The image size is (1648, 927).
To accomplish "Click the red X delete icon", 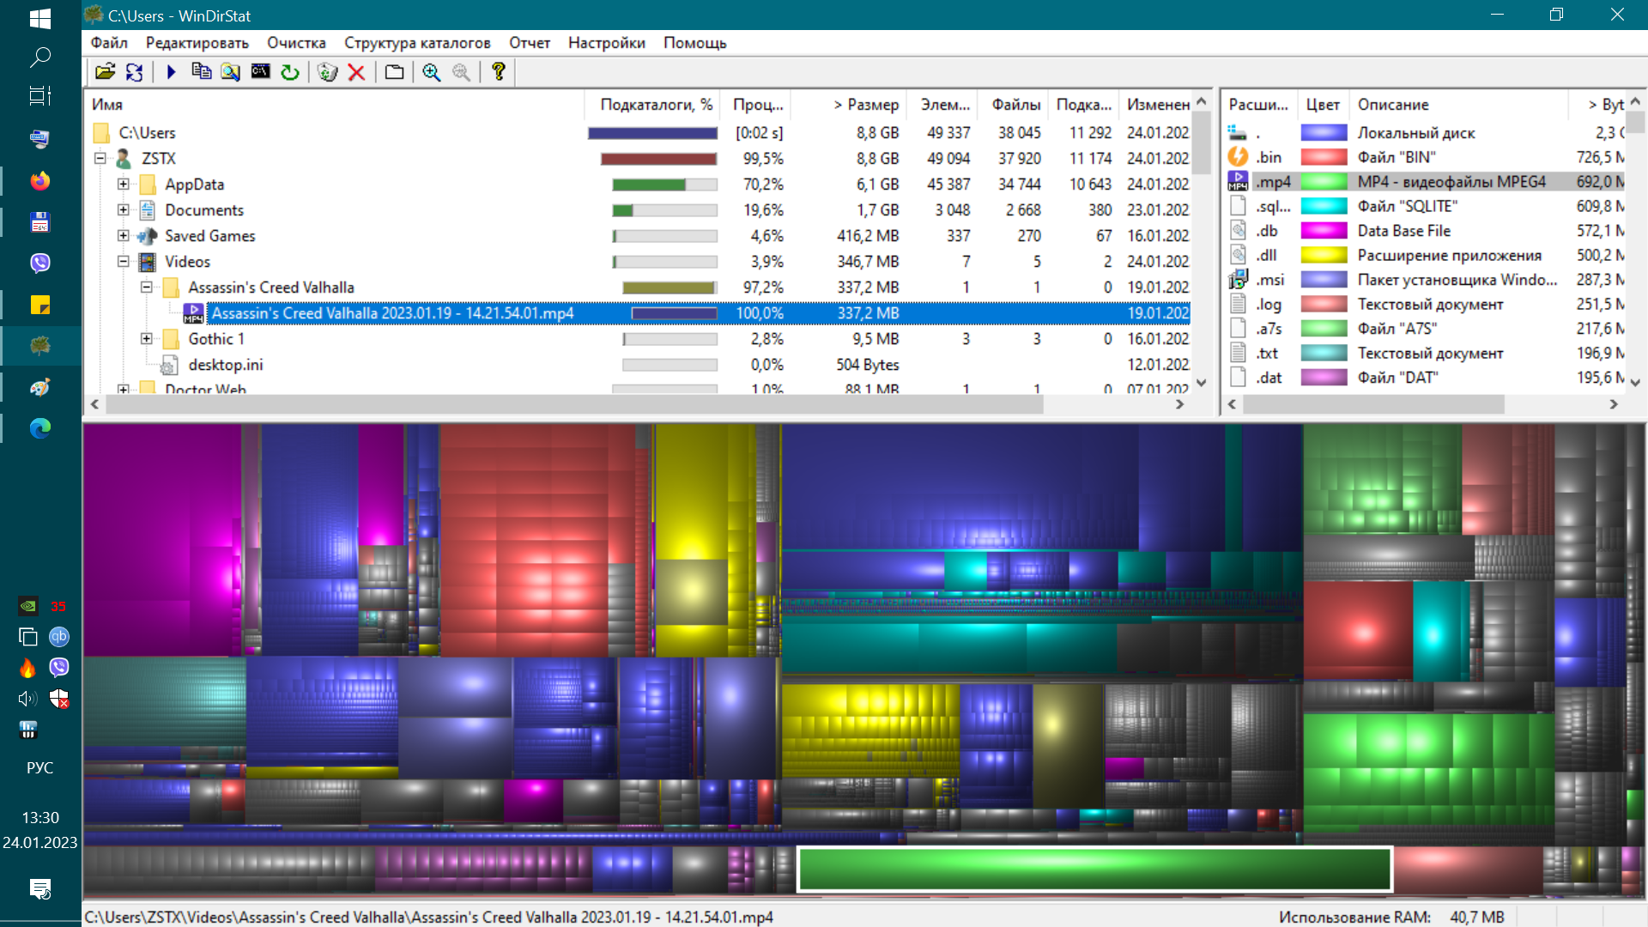I will click(x=356, y=72).
